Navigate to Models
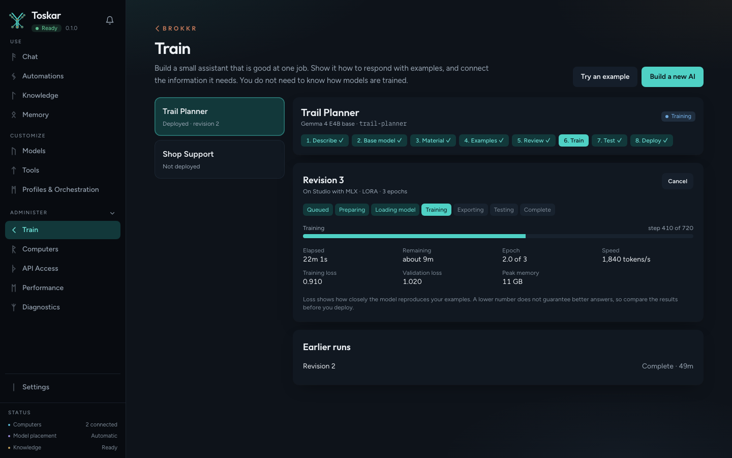 click(63, 151)
